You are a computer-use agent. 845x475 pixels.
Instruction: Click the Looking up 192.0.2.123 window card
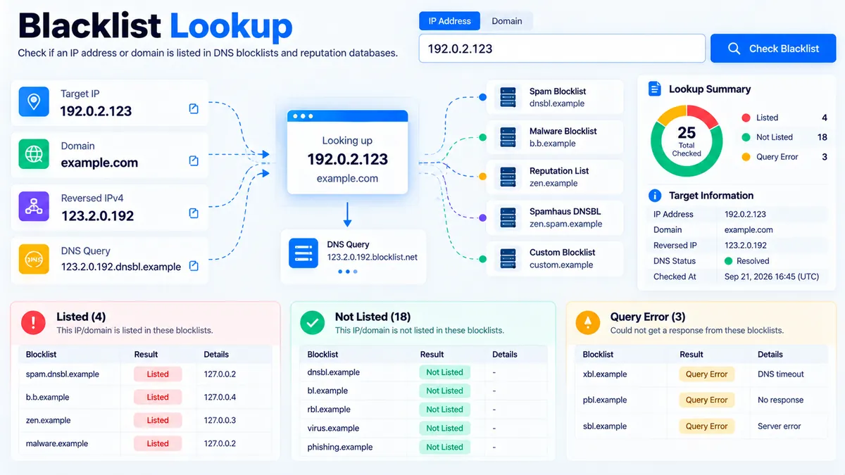pyautogui.click(x=347, y=152)
